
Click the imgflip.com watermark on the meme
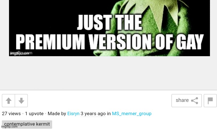click(x=21, y=53)
